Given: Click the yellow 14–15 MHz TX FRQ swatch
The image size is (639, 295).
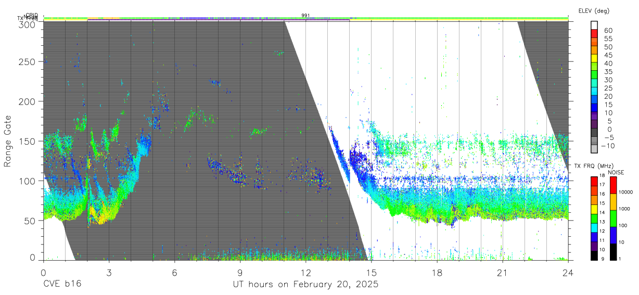Looking at the screenshot, I should pyautogui.click(x=594, y=209).
